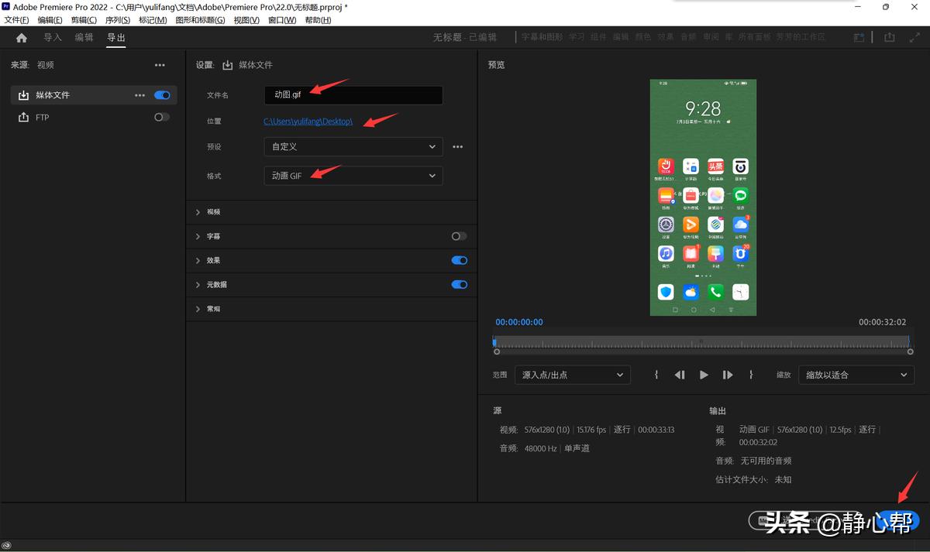This screenshot has height=552, width=930.
Task: Click the duration timecode 00:00:32:02
Action: [882, 322]
